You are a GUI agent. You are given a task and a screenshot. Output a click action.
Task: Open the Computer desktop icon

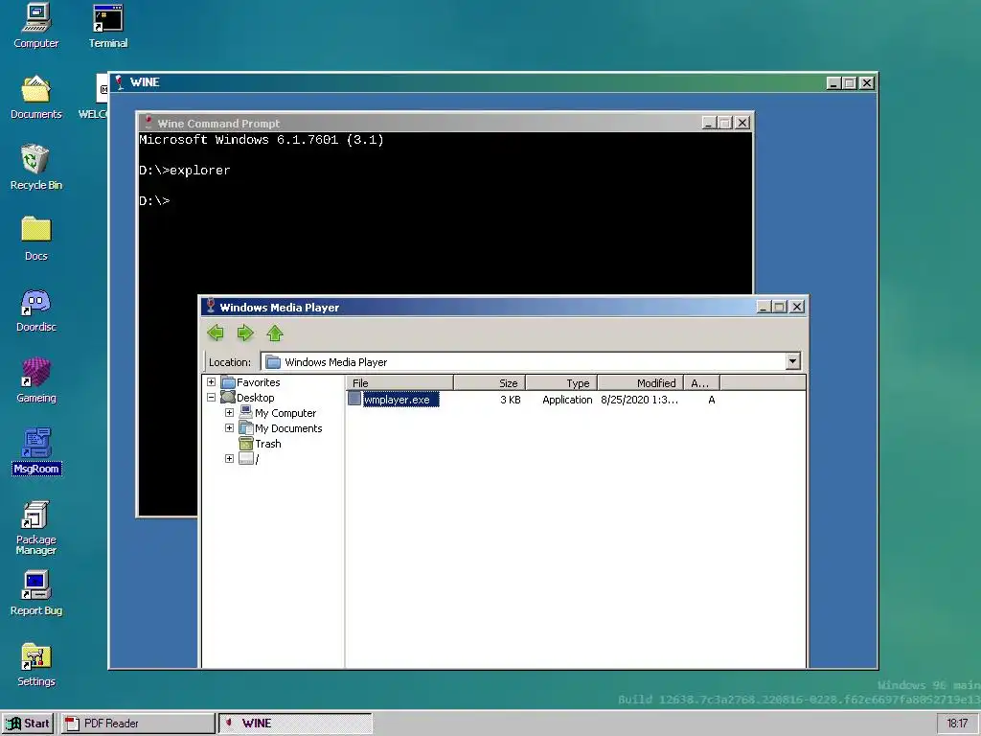35,25
